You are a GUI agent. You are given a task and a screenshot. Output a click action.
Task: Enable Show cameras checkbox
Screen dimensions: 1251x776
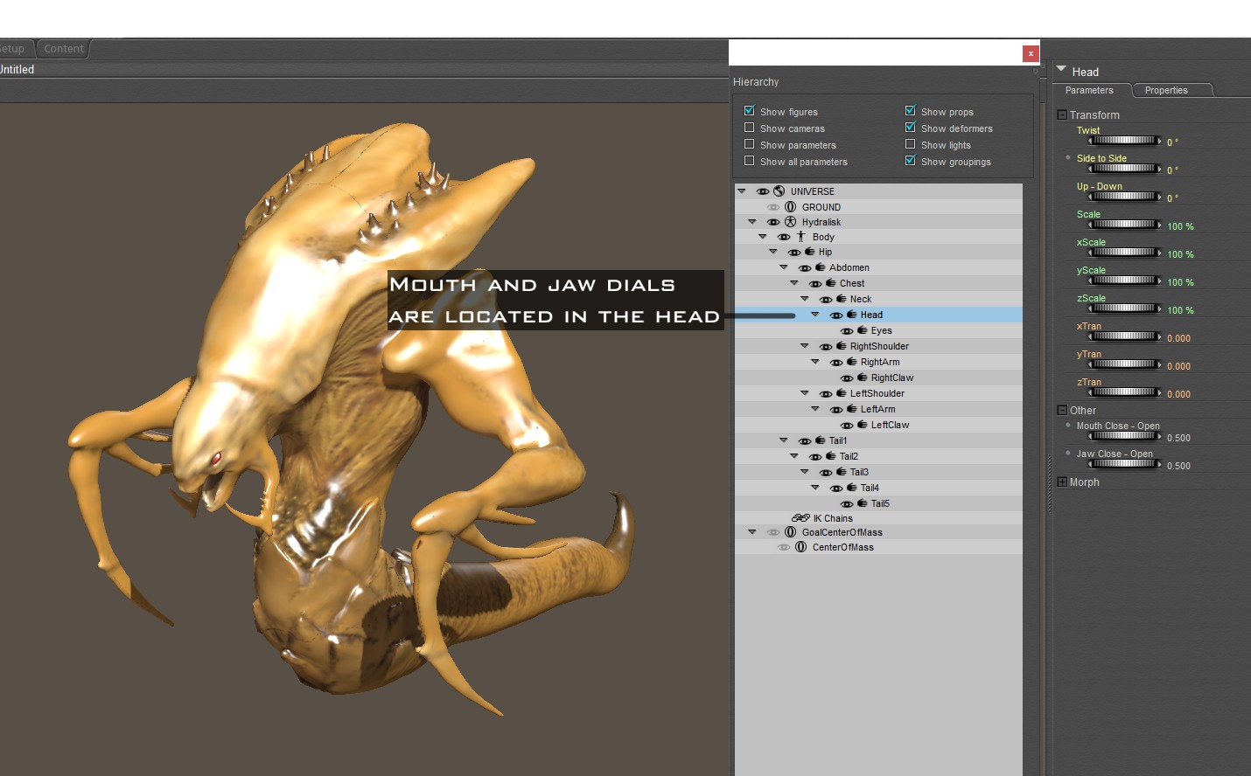pyautogui.click(x=749, y=128)
